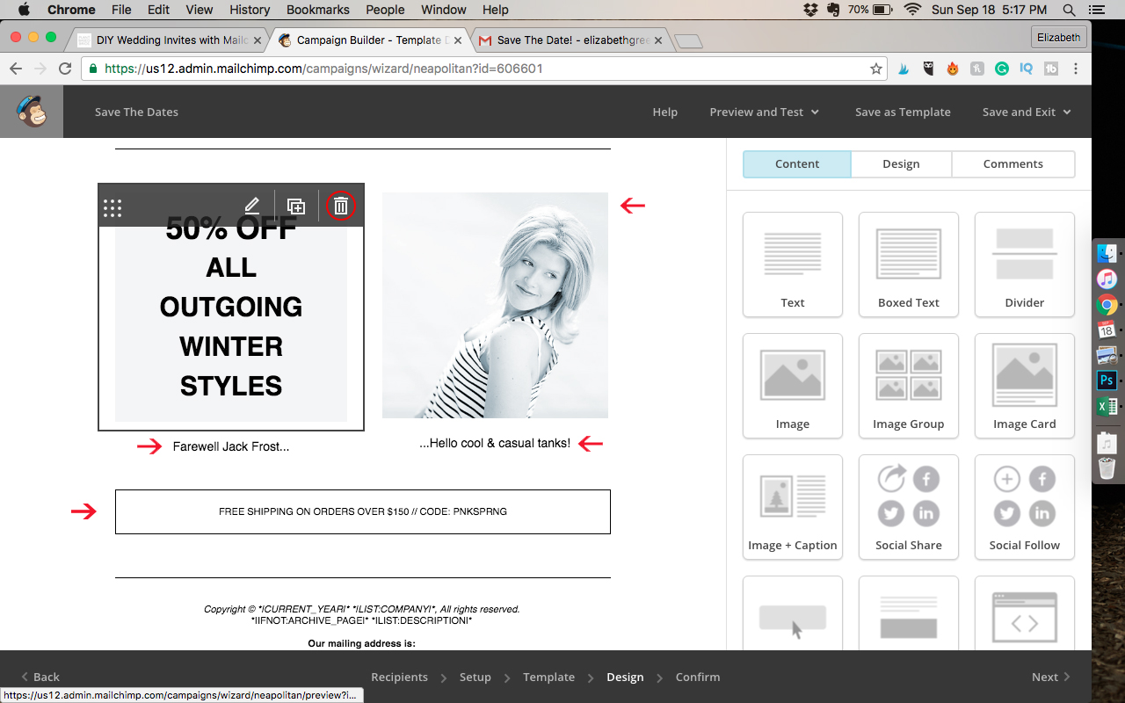Click the Next button in the footer
1125x703 pixels.
[1051, 677]
